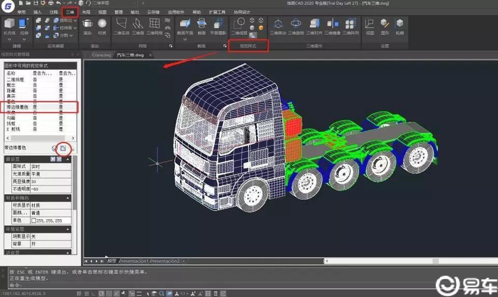Collapse the 面设置 section
The height and width of the screenshot is (297, 498).
click(x=68, y=159)
